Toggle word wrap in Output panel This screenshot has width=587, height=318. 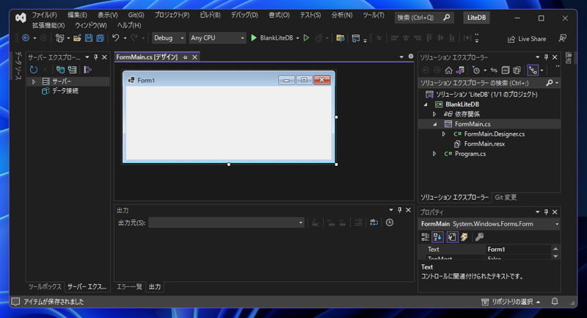pos(373,223)
